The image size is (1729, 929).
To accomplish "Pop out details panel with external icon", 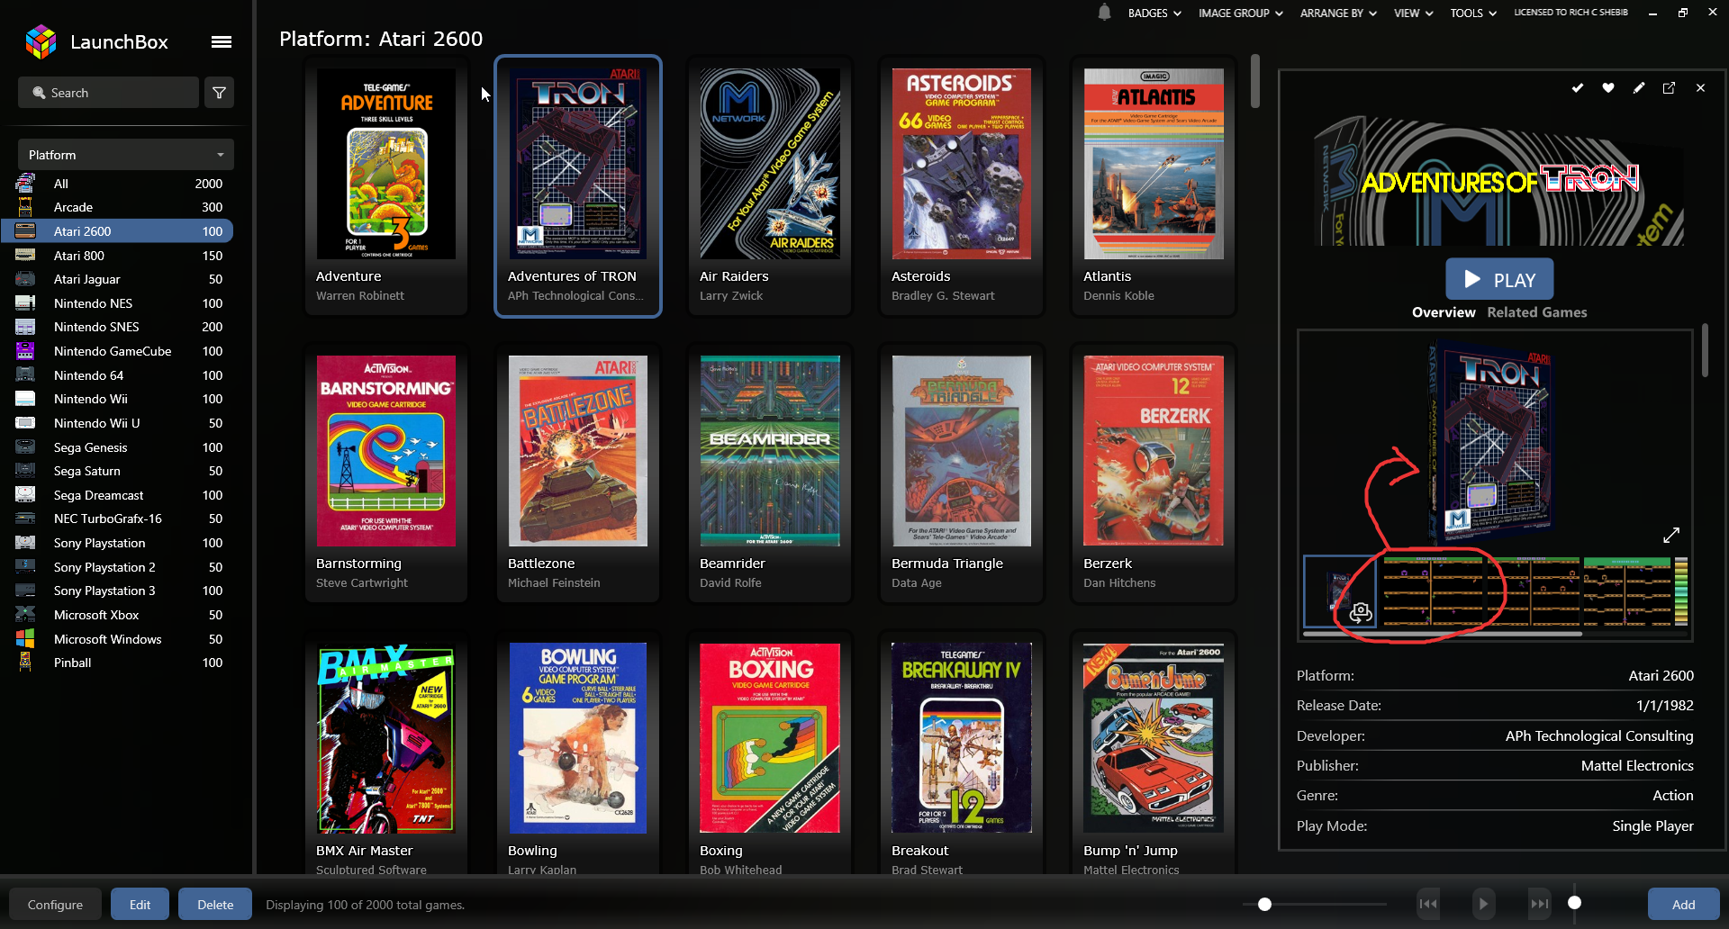I will [x=1669, y=88].
